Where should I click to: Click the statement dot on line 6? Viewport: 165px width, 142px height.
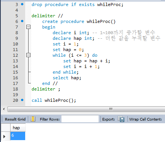pyautogui.click(x=22, y=21)
